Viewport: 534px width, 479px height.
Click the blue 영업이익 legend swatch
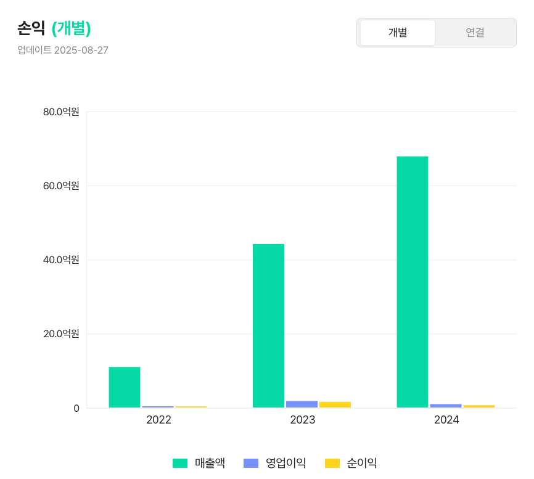pos(251,463)
